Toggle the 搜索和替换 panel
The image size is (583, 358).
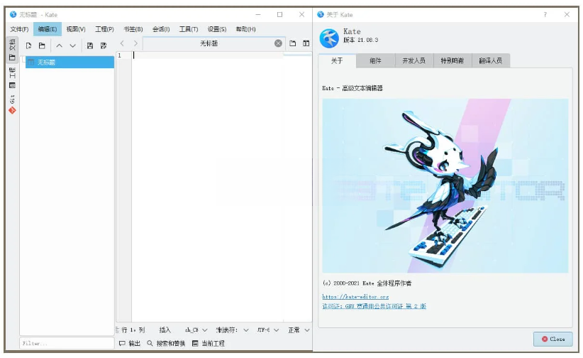tap(166, 344)
